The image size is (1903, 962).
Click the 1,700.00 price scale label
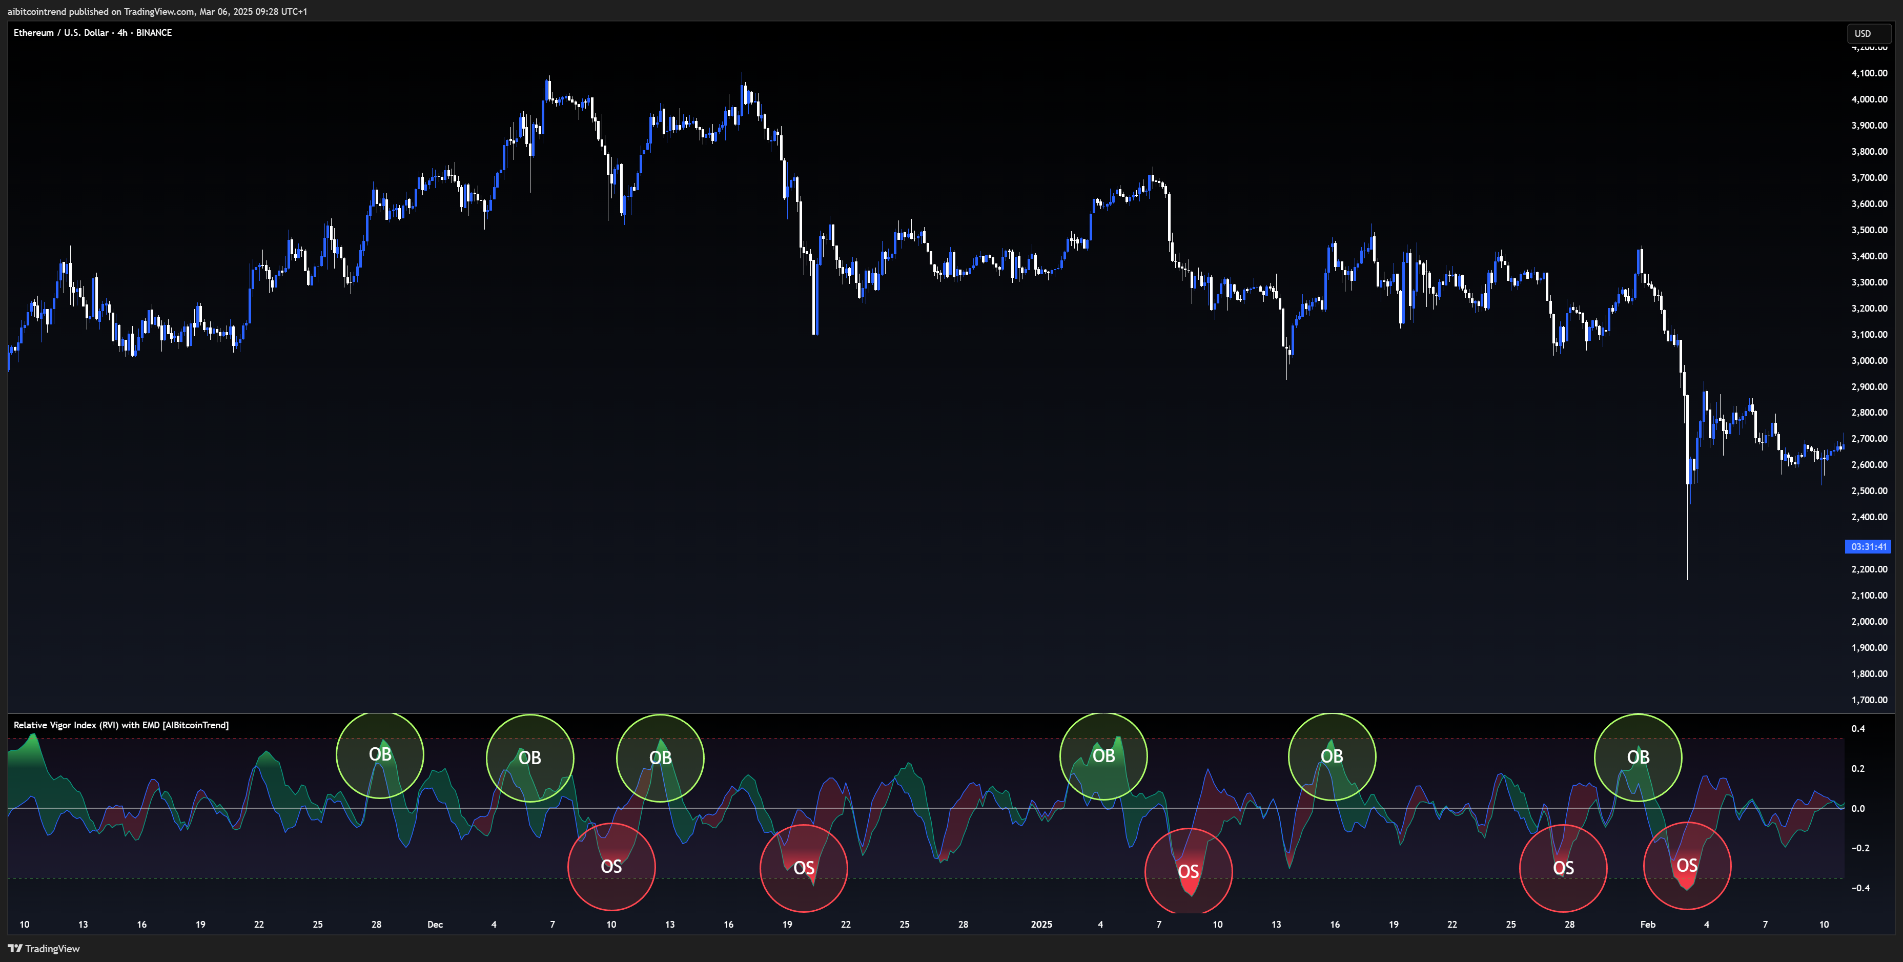(1869, 700)
